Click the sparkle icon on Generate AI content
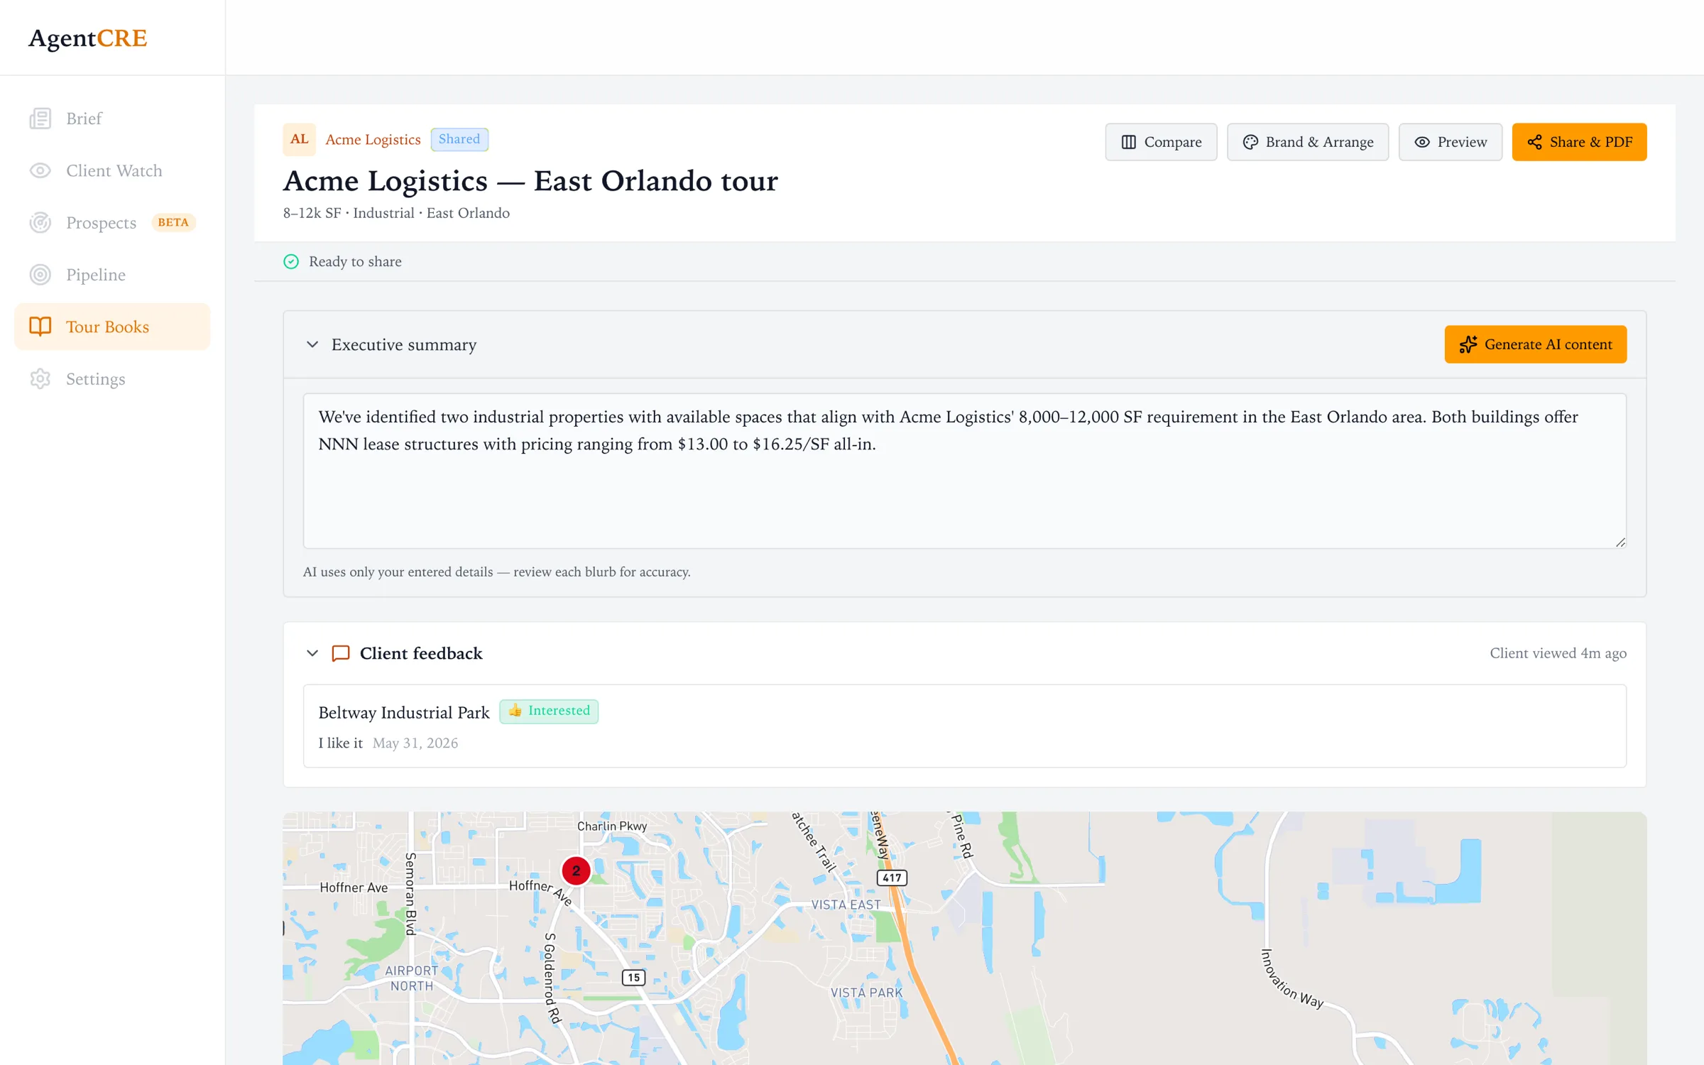 [1468, 344]
